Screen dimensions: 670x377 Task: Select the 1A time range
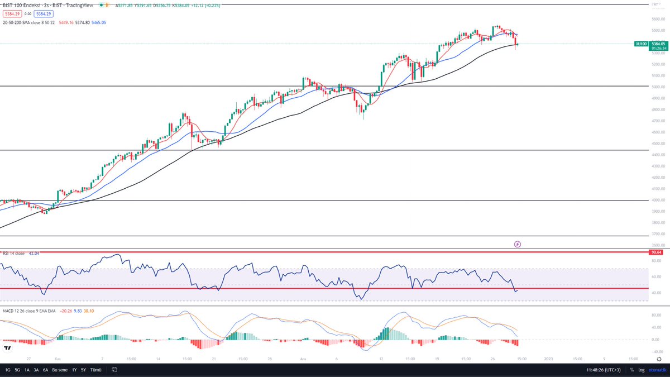click(x=27, y=370)
